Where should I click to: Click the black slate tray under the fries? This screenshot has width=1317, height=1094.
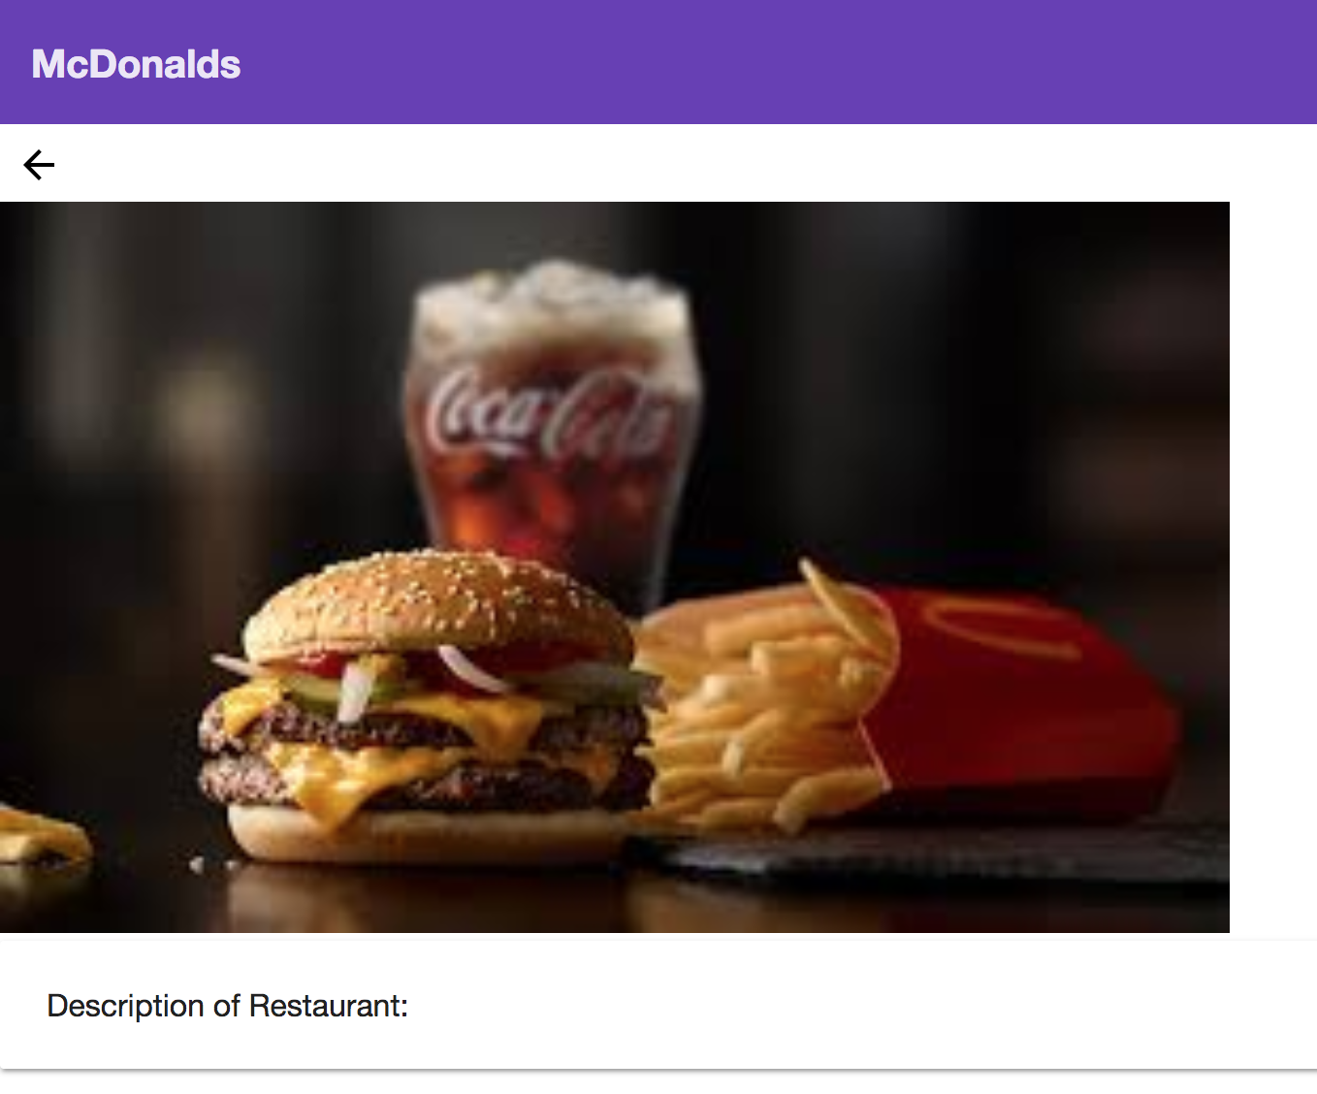pyautogui.click(x=931, y=853)
